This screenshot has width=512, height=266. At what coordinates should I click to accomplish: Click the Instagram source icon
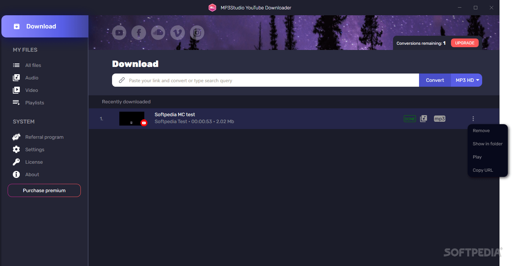[197, 32]
